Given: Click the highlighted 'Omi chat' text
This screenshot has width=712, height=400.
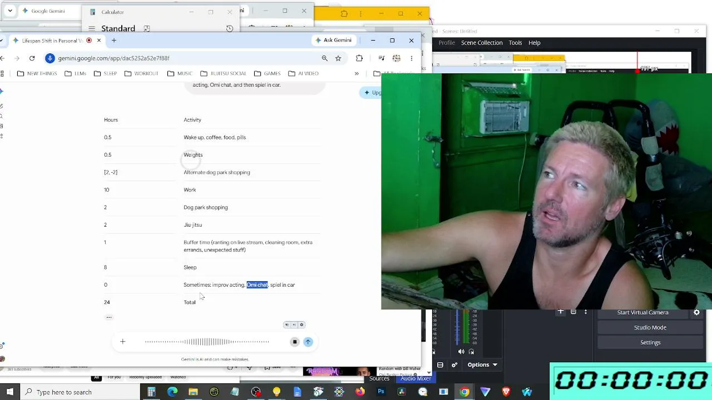Looking at the screenshot, I should pos(257,285).
